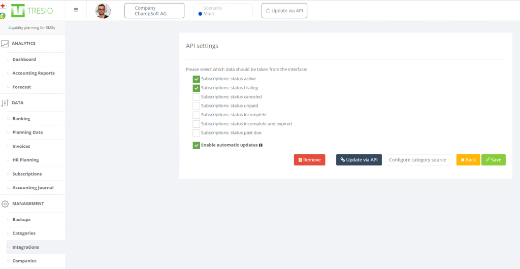Click the red Remove button
Screen dimensions: 520x269
coord(309,160)
